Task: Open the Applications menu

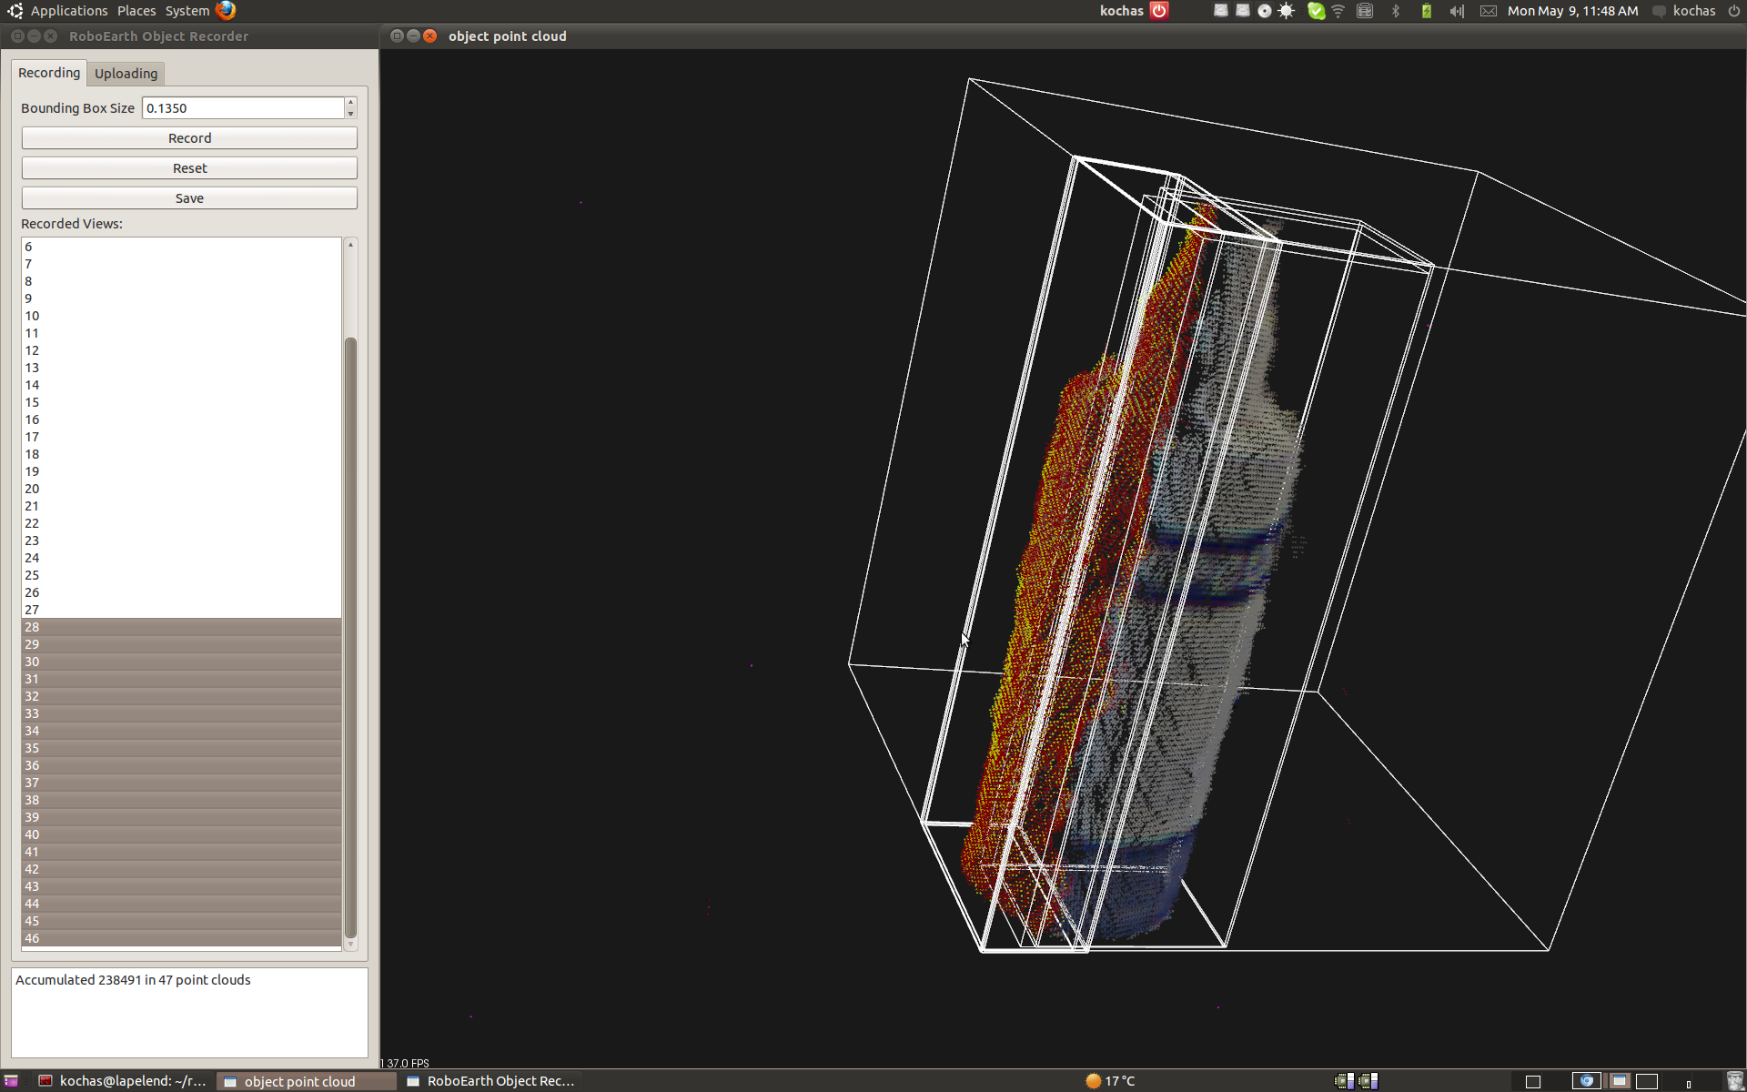Action: pyautogui.click(x=68, y=11)
